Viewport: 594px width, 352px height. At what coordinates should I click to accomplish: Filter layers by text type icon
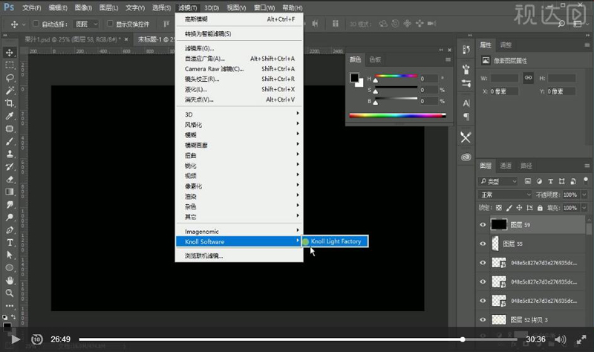point(550,181)
